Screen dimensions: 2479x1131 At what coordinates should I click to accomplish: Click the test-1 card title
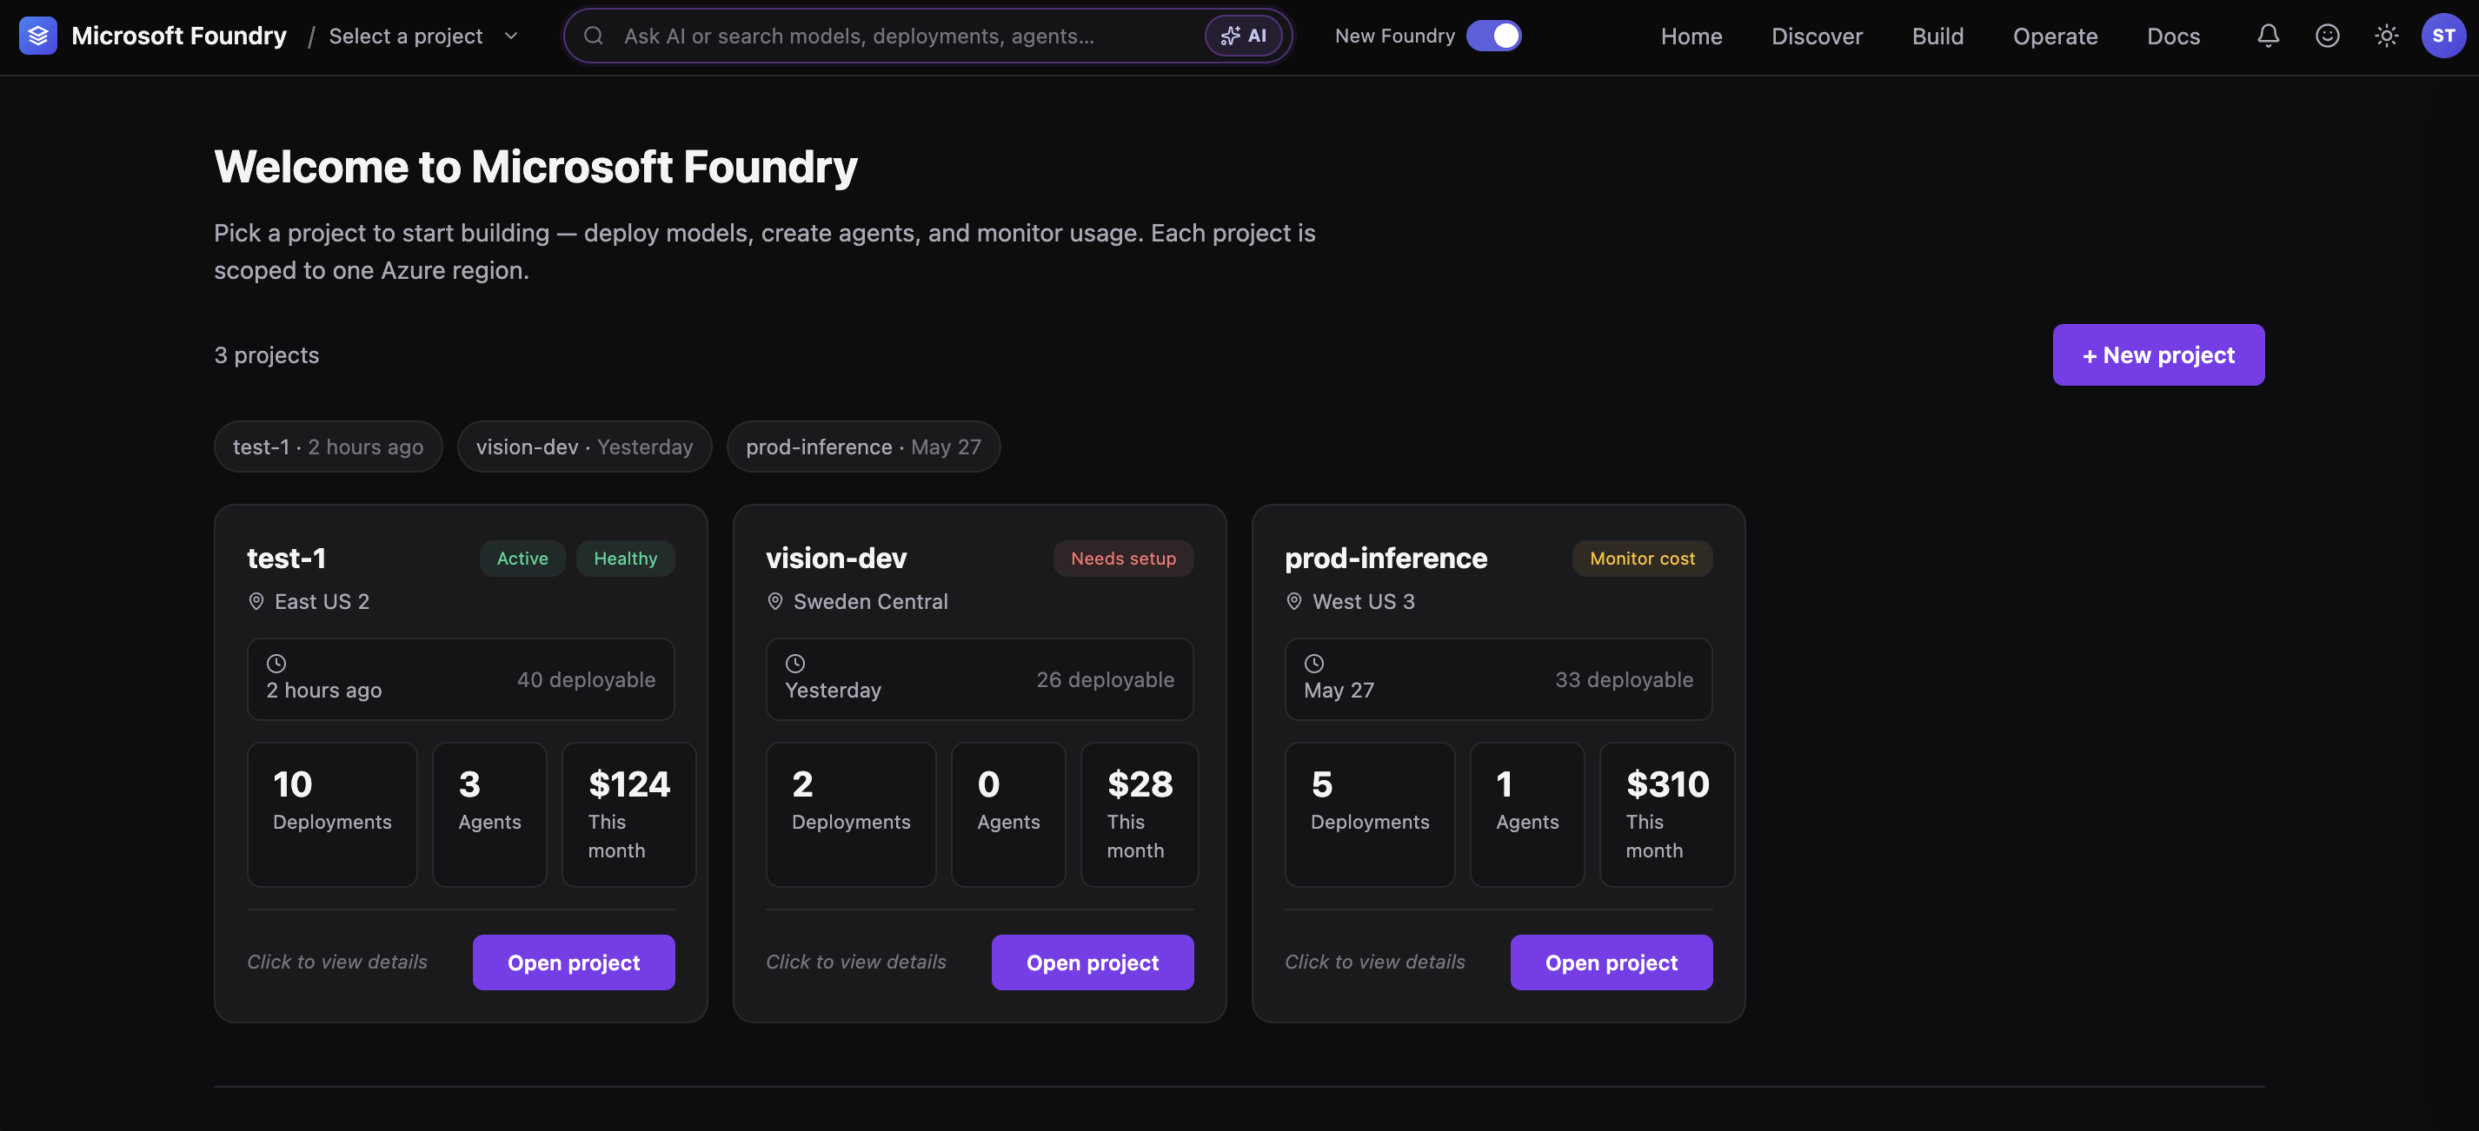[x=287, y=558]
